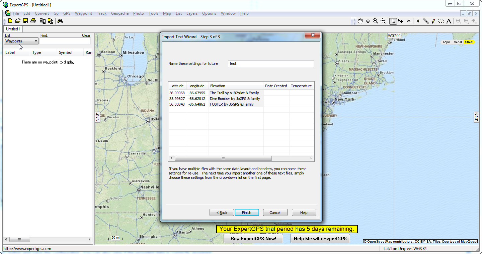
Task: Click the Symbol column header in waypoint list
Action: coord(70,52)
